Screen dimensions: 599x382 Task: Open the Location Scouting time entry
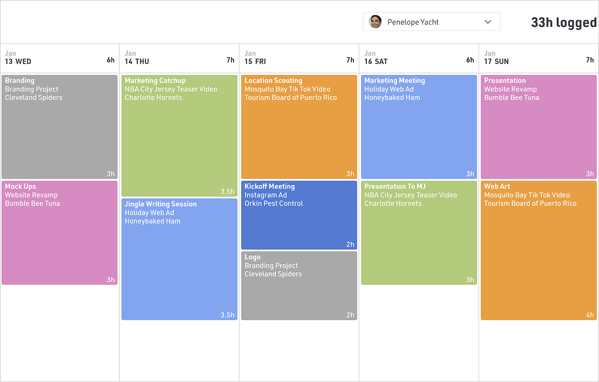coord(299,127)
